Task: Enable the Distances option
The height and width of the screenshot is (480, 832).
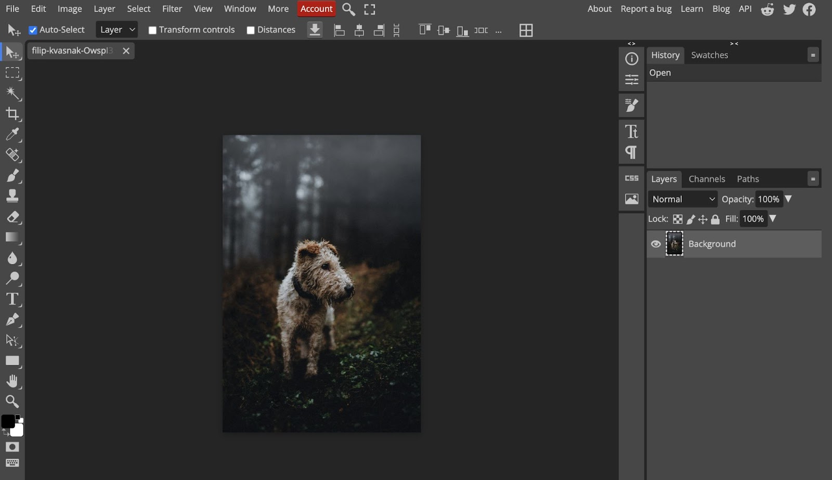Action: pos(250,30)
